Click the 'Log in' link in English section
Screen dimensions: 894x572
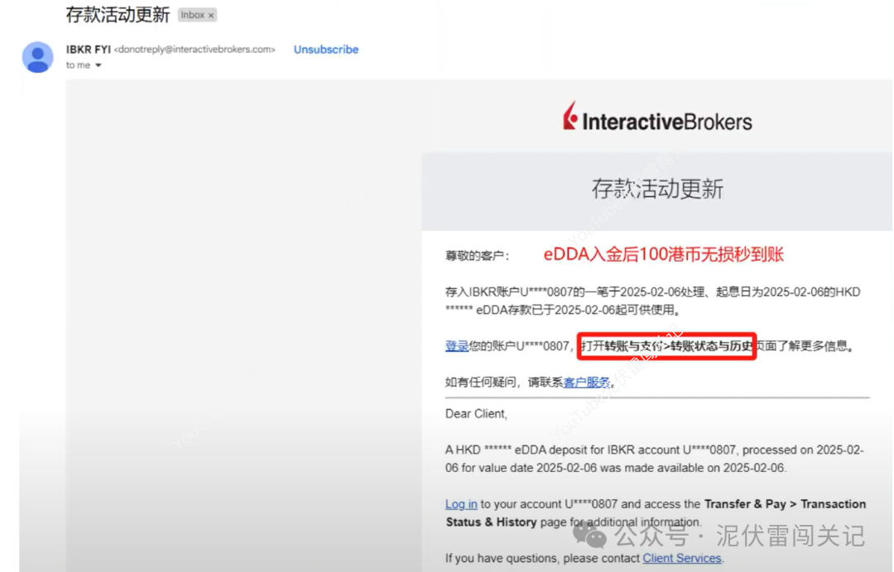461,504
